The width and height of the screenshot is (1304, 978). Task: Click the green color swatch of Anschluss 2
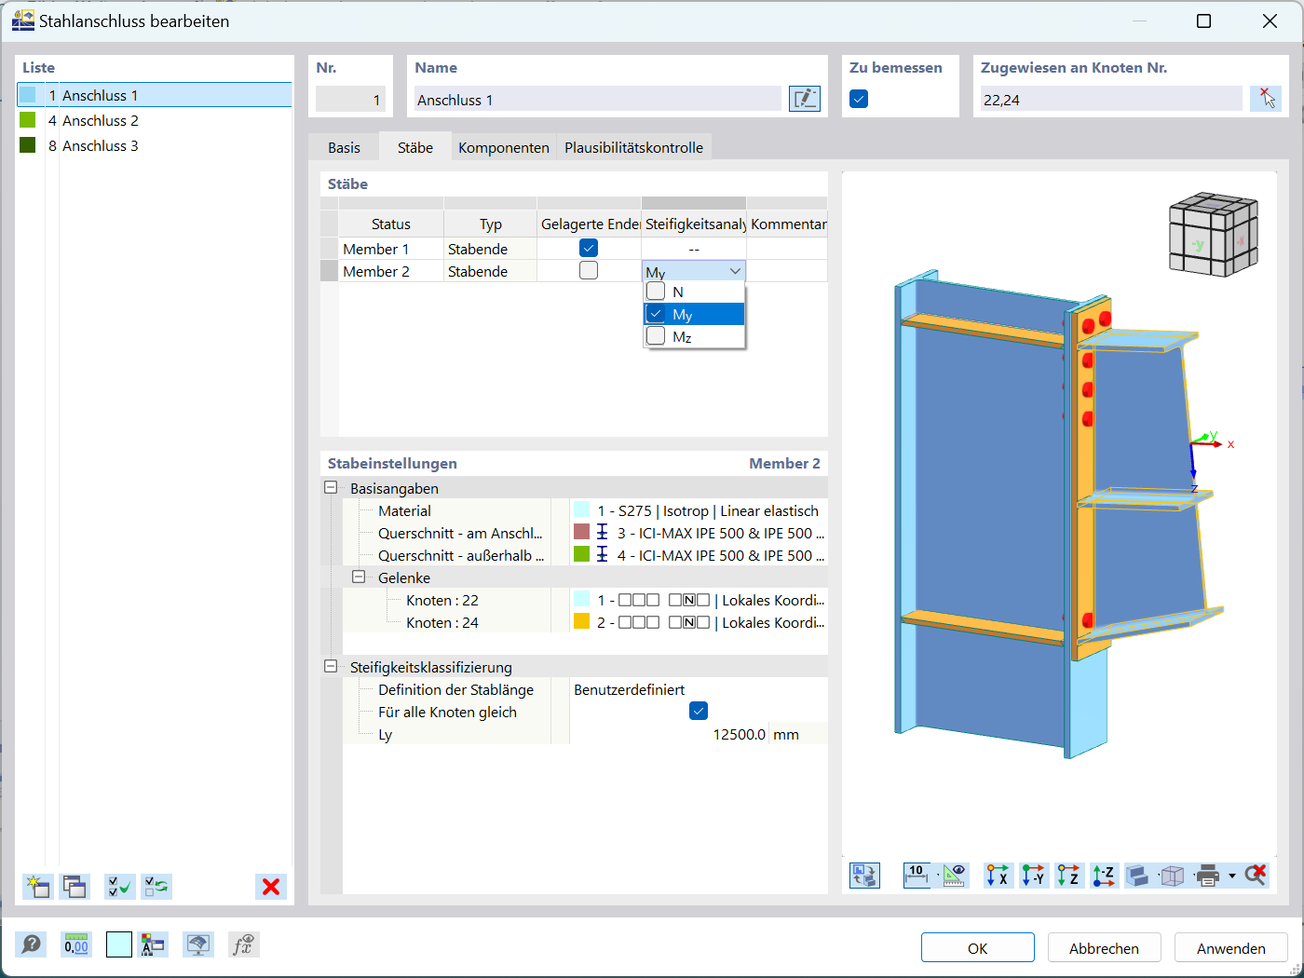click(x=28, y=120)
